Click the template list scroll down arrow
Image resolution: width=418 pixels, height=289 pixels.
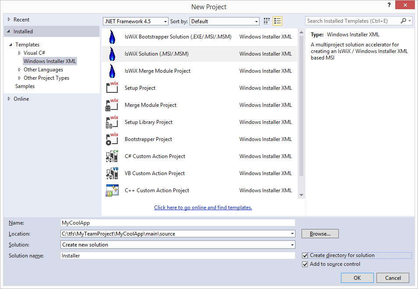pos(302,195)
